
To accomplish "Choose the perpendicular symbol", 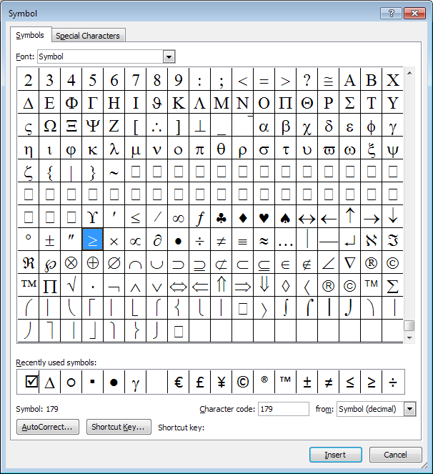I will click(x=200, y=125).
